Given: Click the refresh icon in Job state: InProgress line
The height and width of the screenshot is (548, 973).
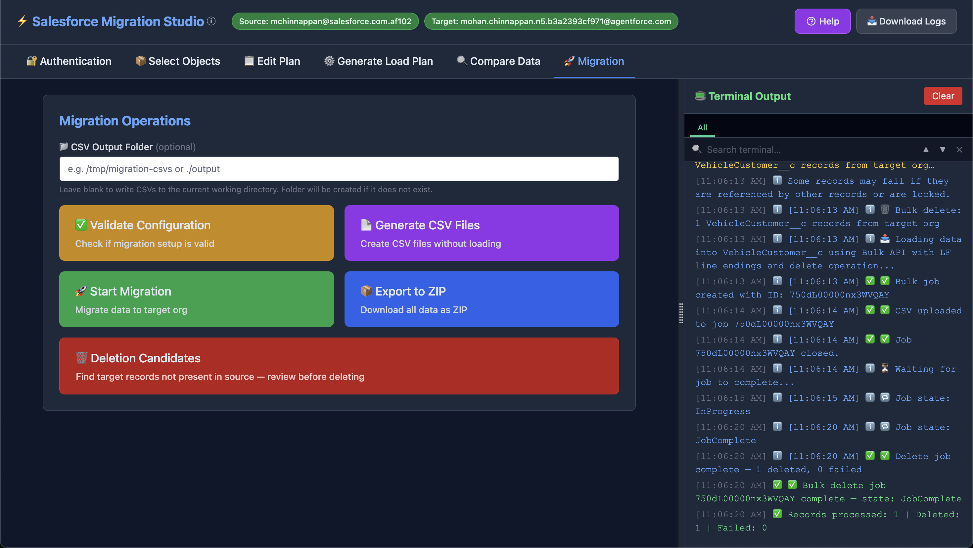Looking at the screenshot, I should point(885,397).
